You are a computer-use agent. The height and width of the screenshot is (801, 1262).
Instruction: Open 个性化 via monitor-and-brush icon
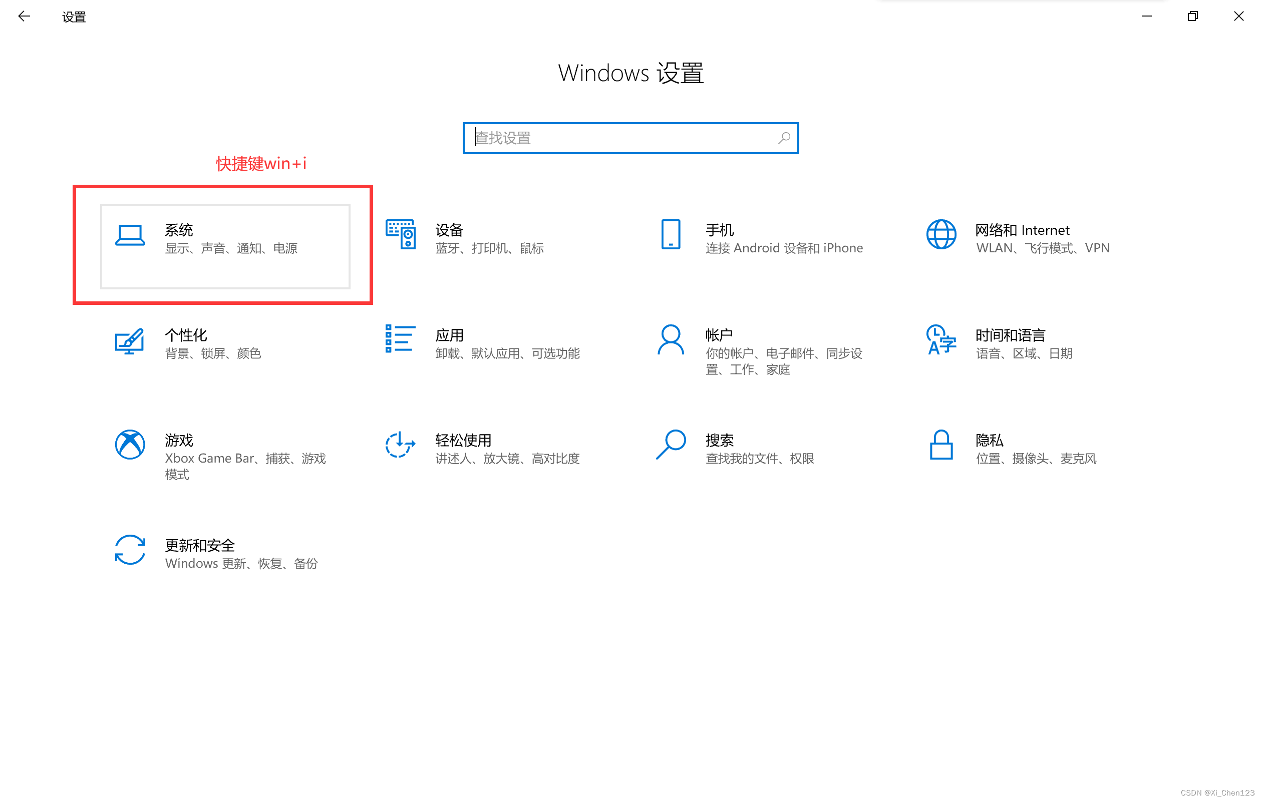(129, 341)
